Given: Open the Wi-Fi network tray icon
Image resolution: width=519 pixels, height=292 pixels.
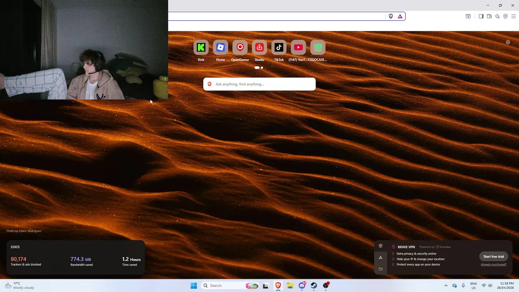Looking at the screenshot, I should (x=484, y=286).
